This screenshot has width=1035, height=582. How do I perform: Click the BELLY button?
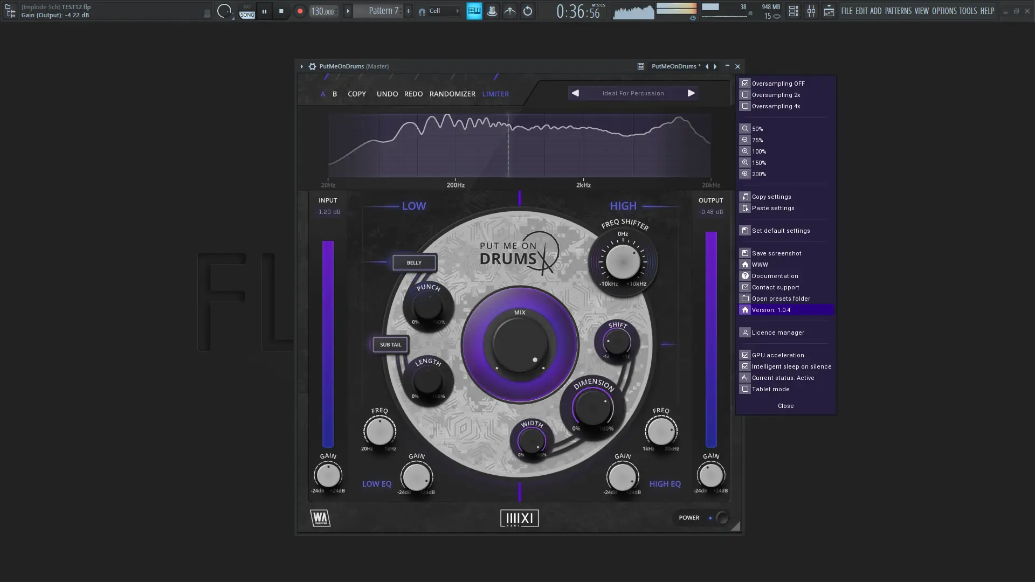coord(414,262)
